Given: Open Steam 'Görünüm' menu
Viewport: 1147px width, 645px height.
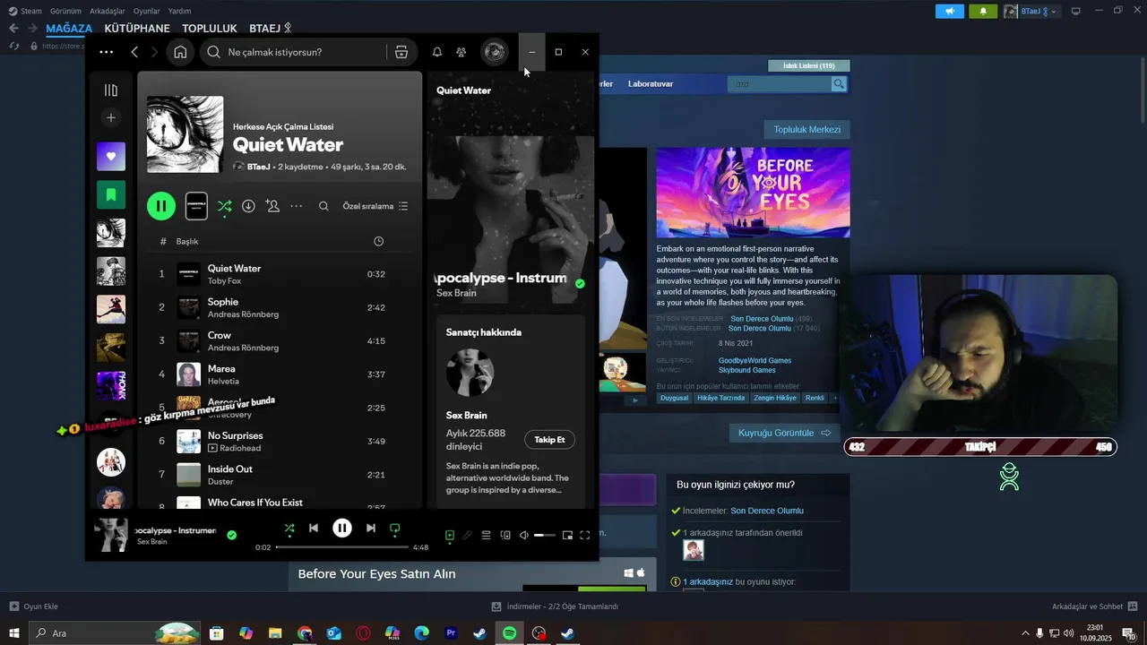Looking at the screenshot, I should pos(65,11).
